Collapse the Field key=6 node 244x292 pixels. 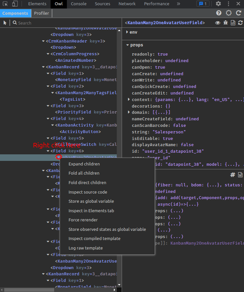(x=48, y=151)
